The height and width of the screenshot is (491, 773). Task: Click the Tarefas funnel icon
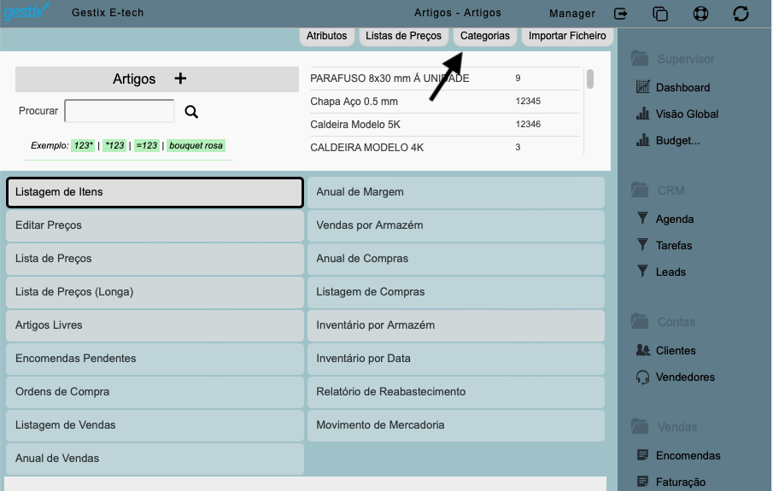tap(643, 245)
